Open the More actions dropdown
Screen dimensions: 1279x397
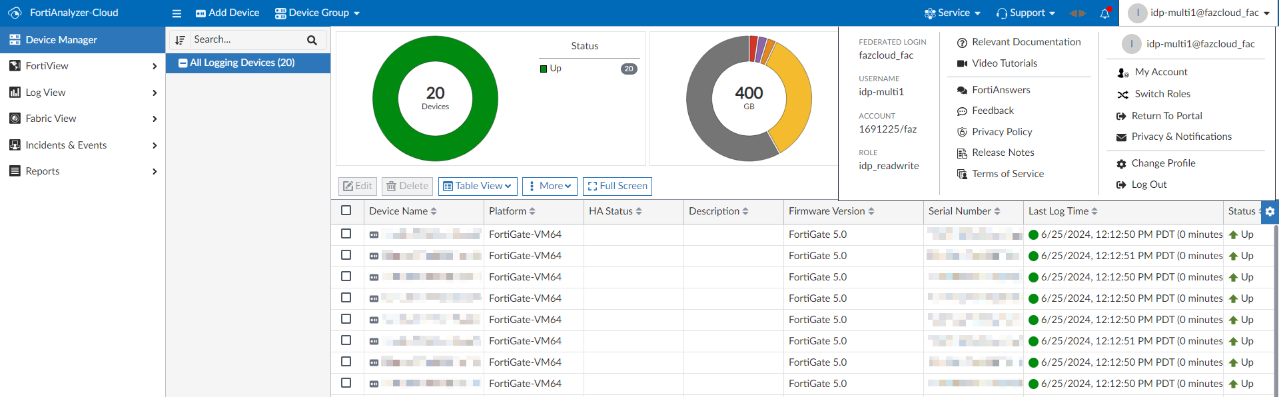click(x=550, y=186)
